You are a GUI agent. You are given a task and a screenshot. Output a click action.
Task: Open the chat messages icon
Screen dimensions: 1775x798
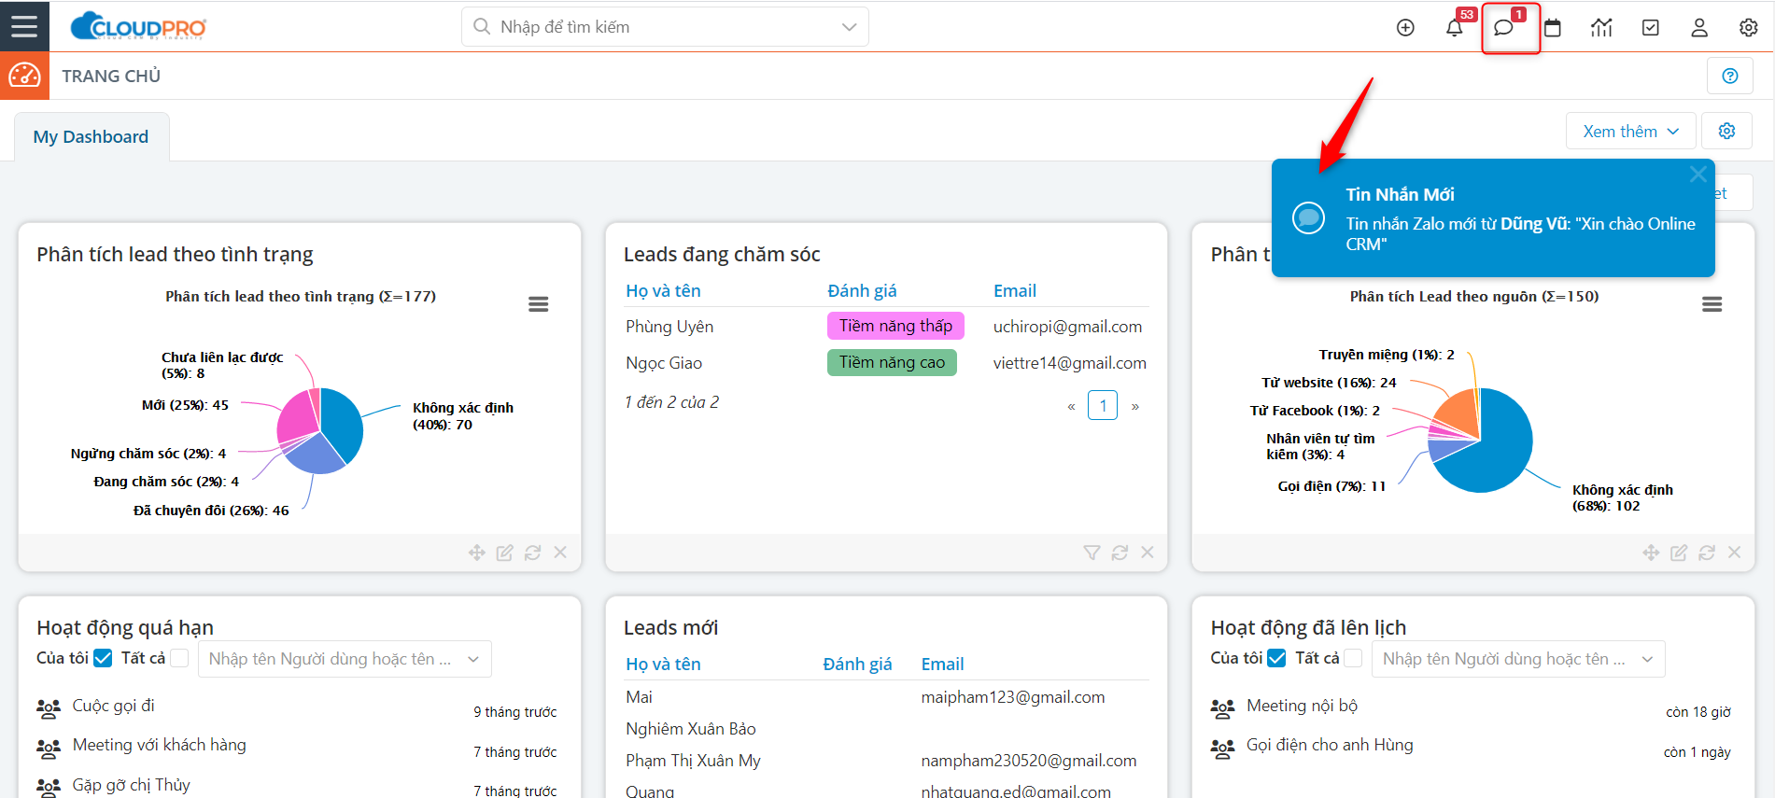(x=1503, y=28)
